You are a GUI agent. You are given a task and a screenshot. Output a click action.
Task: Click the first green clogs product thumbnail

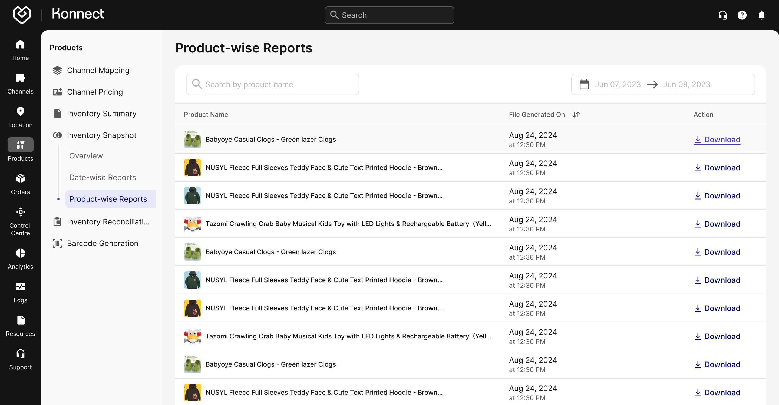pyautogui.click(x=192, y=139)
